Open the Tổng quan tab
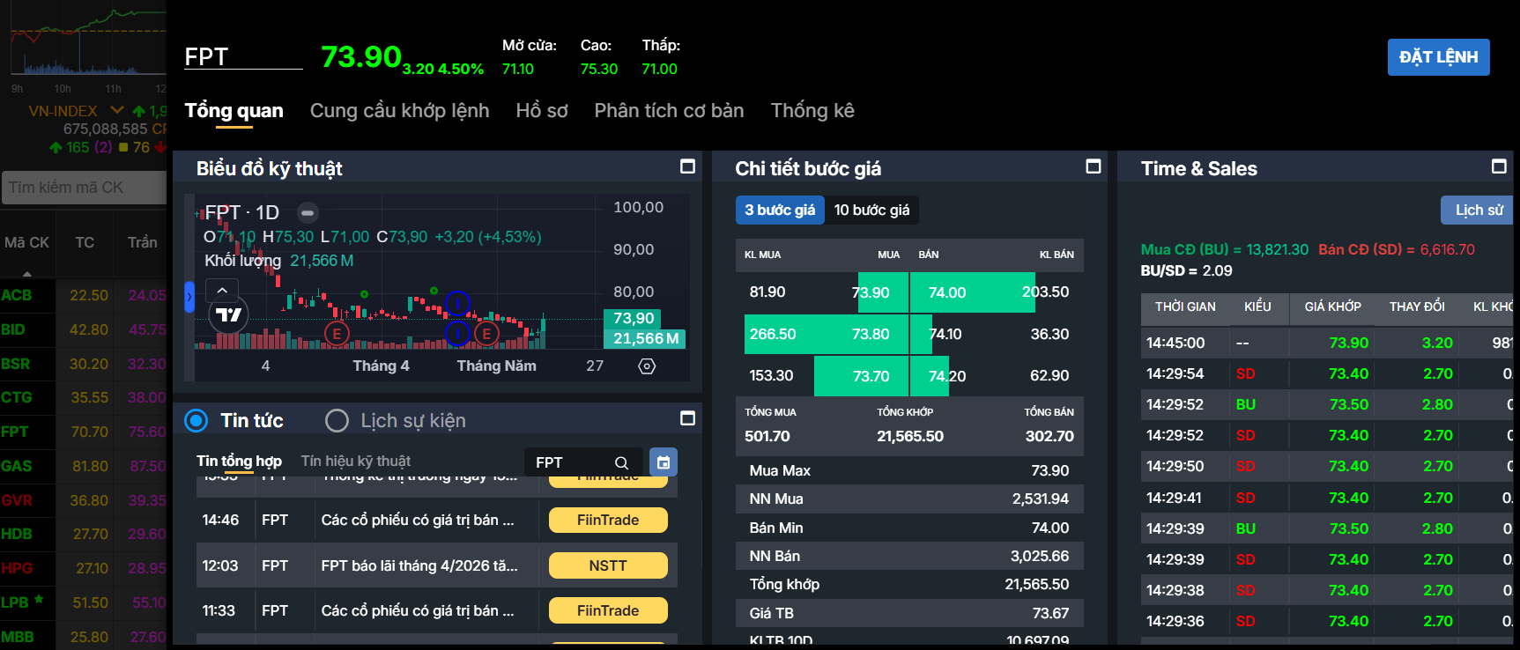1520x650 pixels. coord(234,110)
